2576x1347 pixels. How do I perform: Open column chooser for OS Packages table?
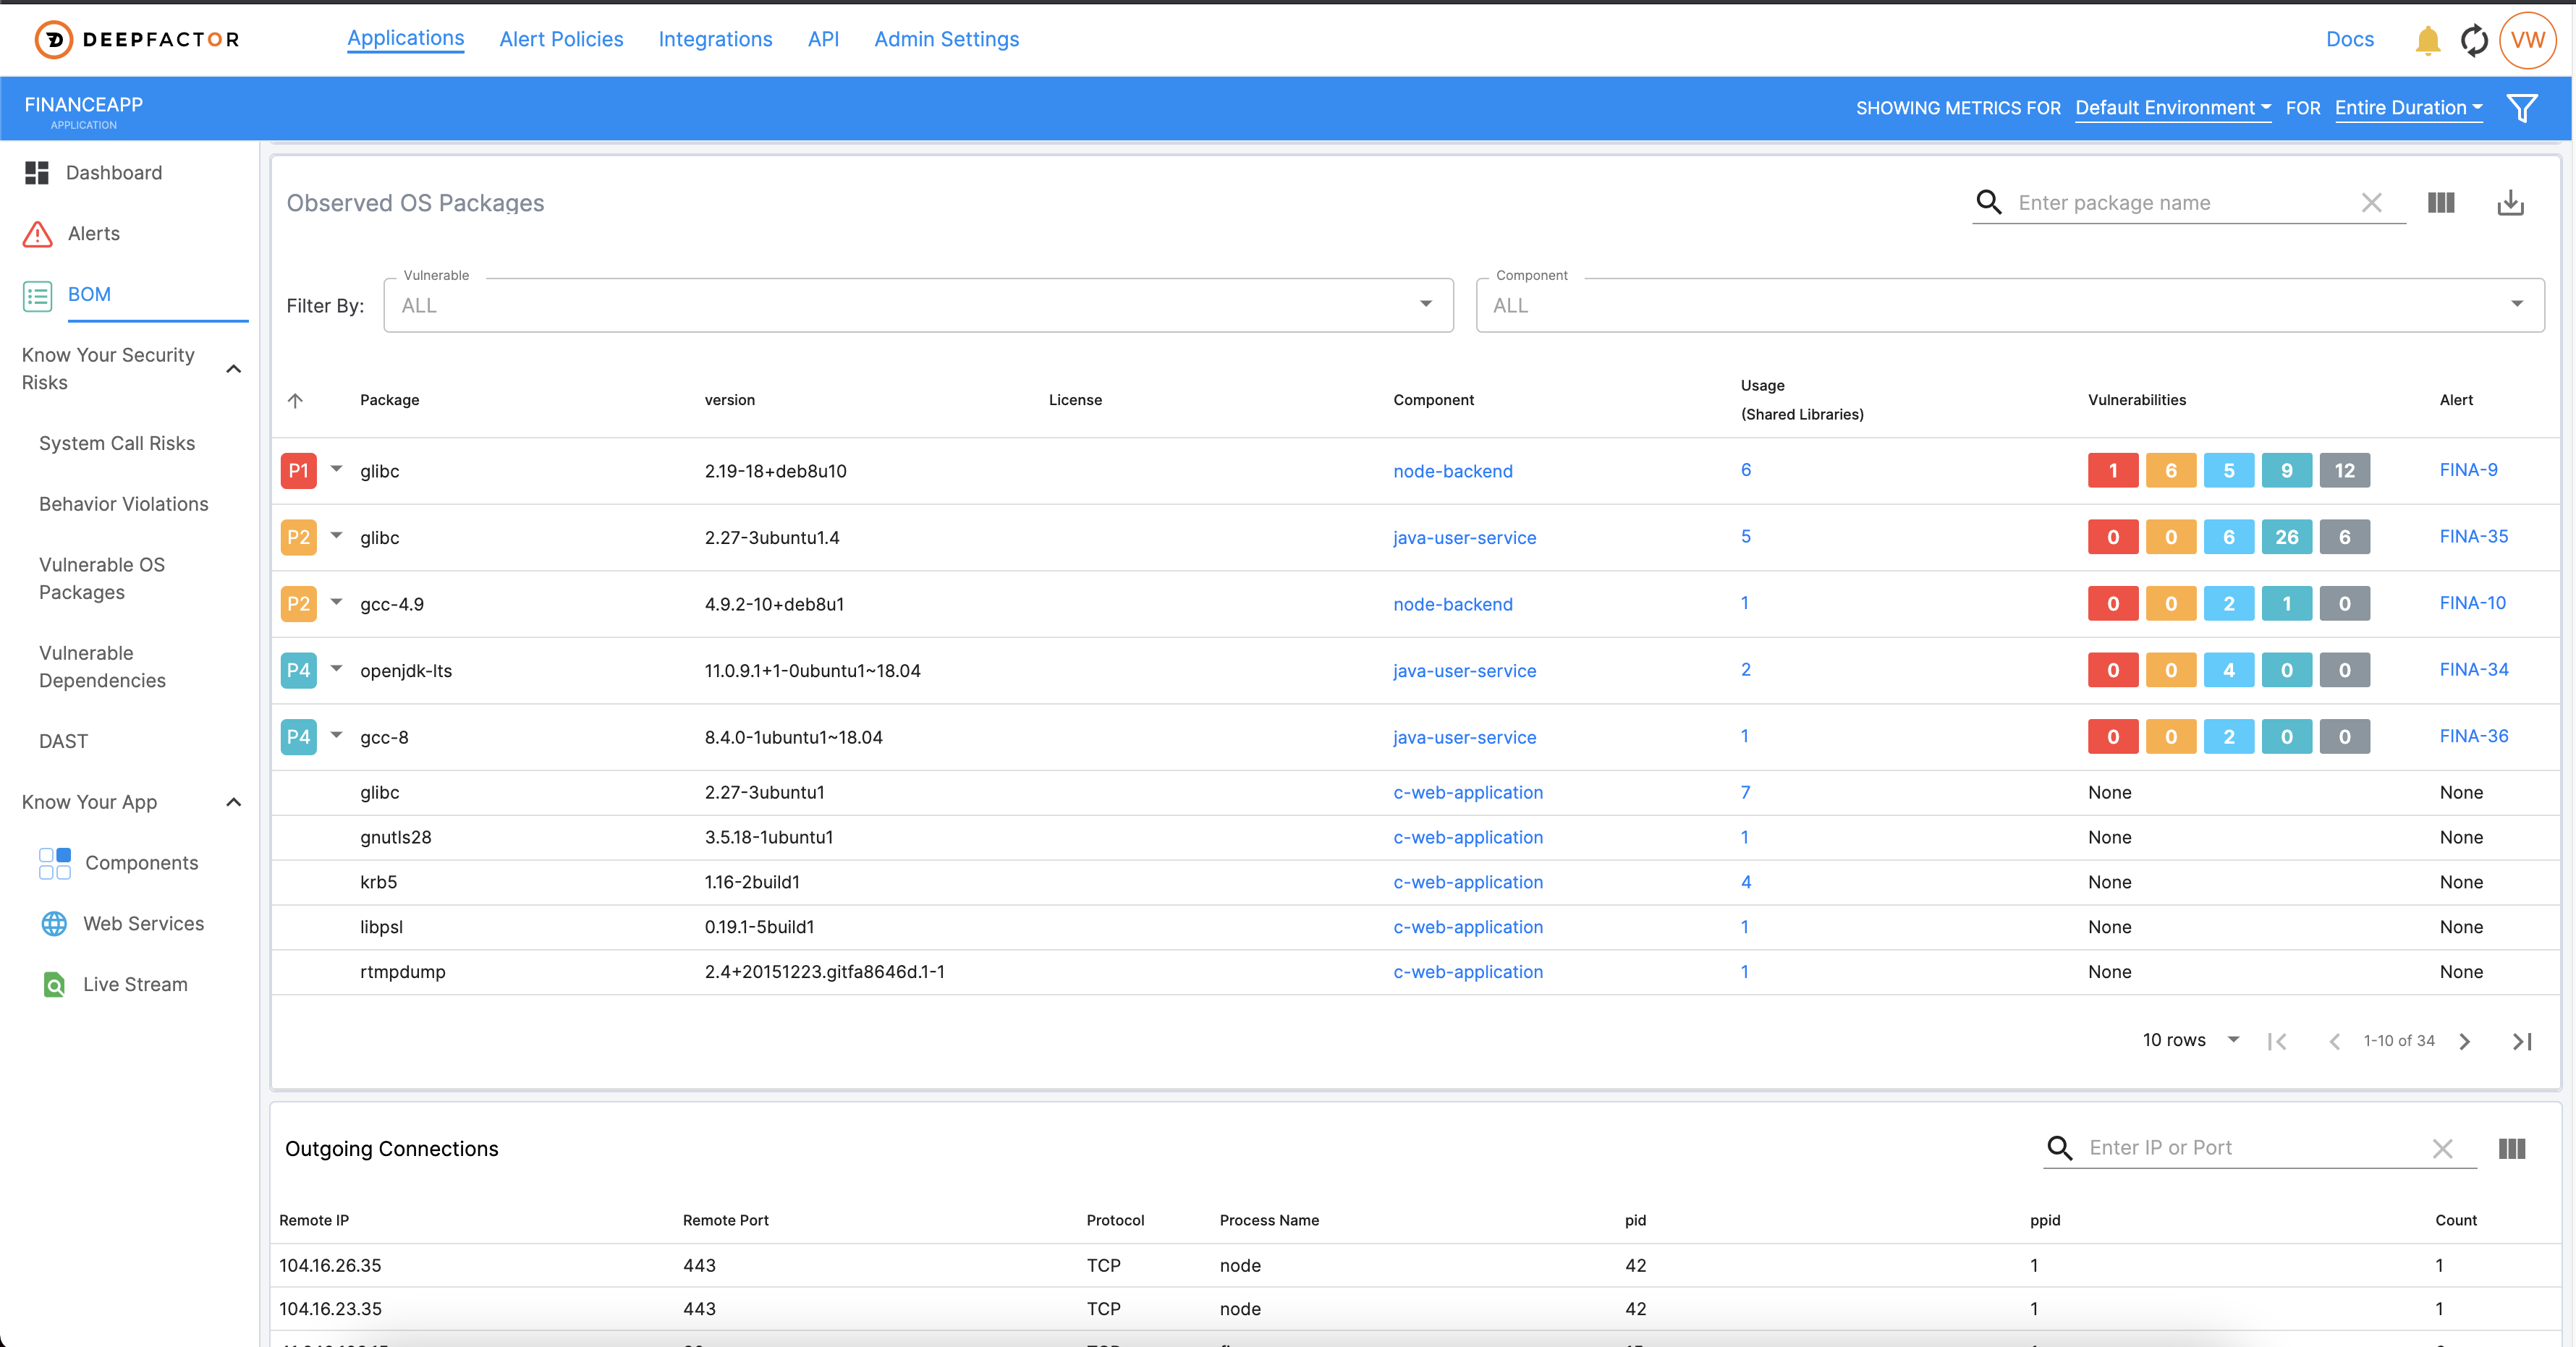tap(2441, 203)
